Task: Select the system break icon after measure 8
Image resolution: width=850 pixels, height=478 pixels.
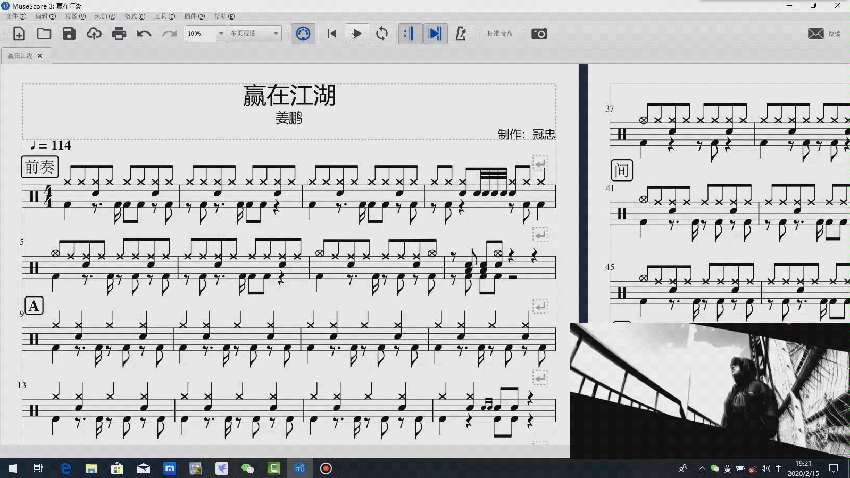Action: pyautogui.click(x=540, y=234)
